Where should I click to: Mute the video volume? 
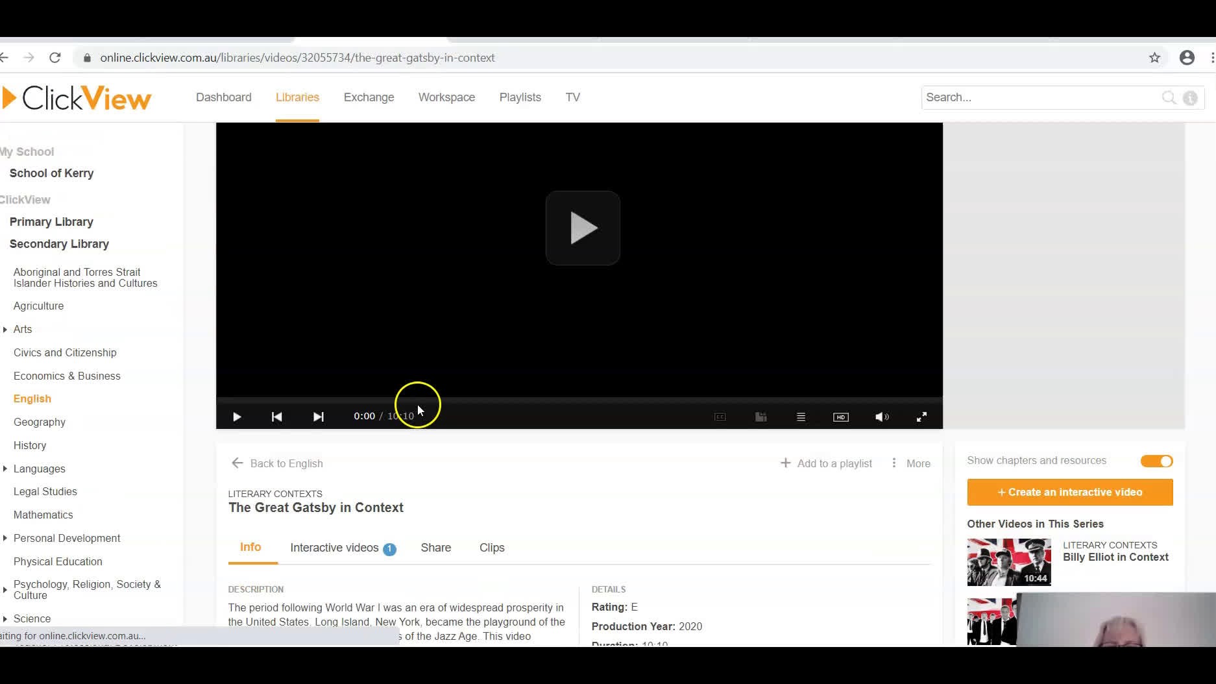(882, 417)
